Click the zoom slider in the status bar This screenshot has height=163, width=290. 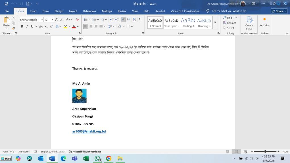point(265,152)
